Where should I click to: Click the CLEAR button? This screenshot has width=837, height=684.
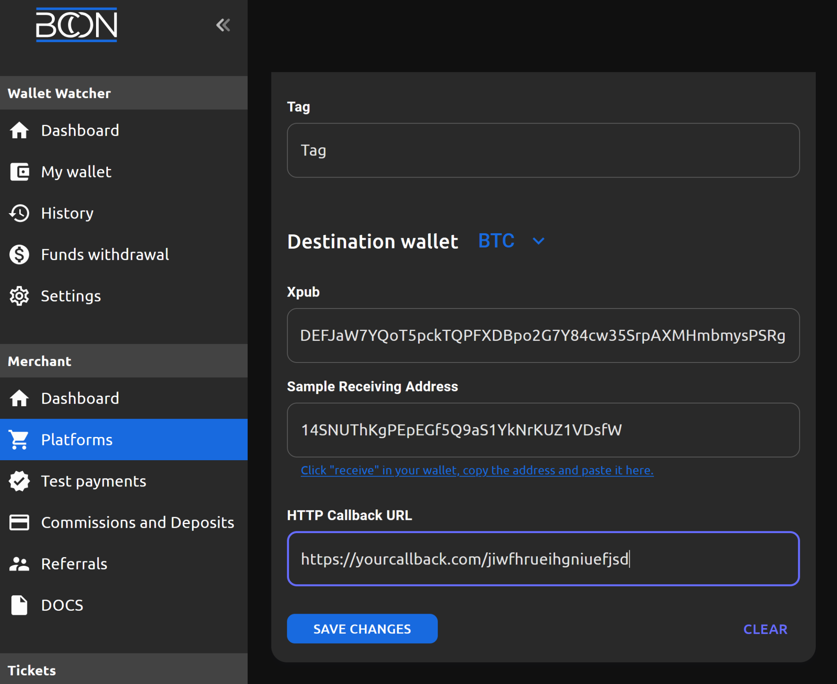pyautogui.click(x=765, y=629)
